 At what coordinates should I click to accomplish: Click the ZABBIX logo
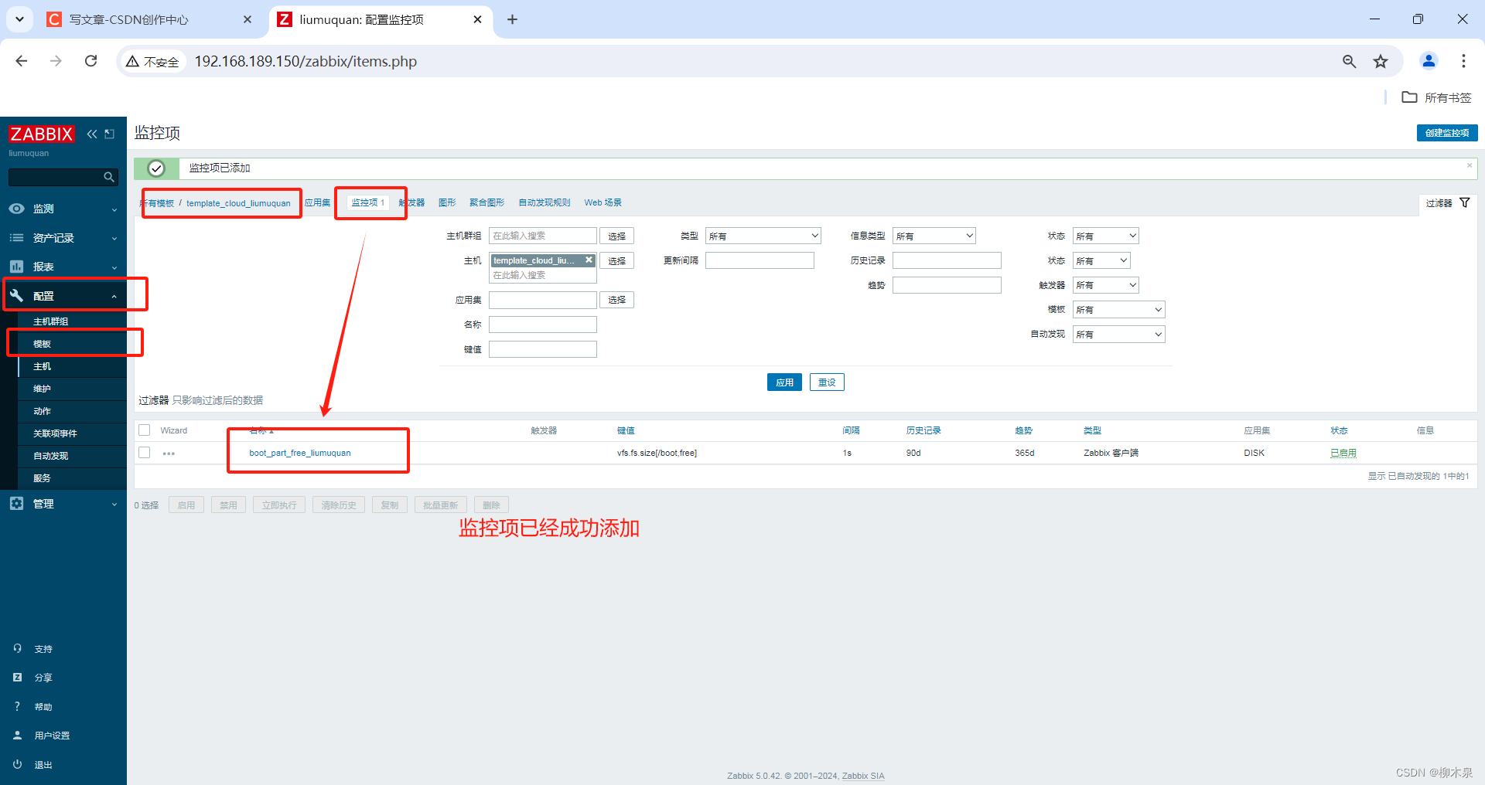tap(42, 134)
